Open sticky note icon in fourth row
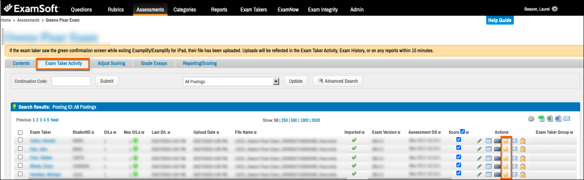 coord(506,166)
